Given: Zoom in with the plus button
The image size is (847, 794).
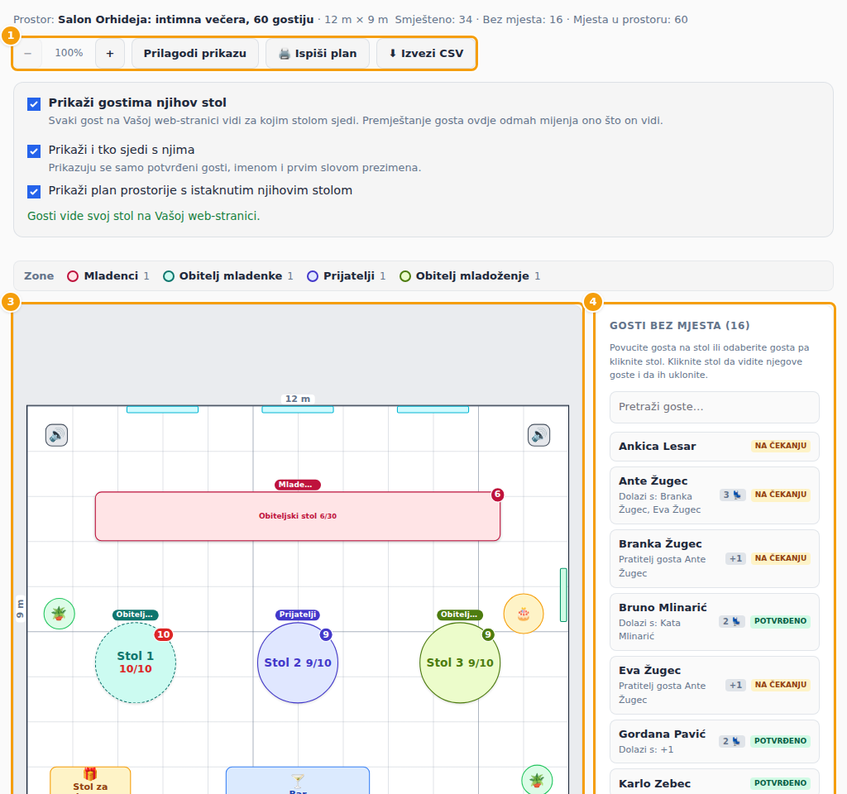Looking at the screenshot, I should [x=110, y=54].
